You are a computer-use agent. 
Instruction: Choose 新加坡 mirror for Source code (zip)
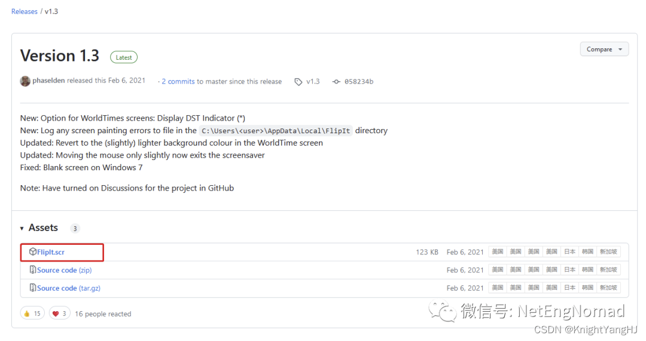pos(608,270)
